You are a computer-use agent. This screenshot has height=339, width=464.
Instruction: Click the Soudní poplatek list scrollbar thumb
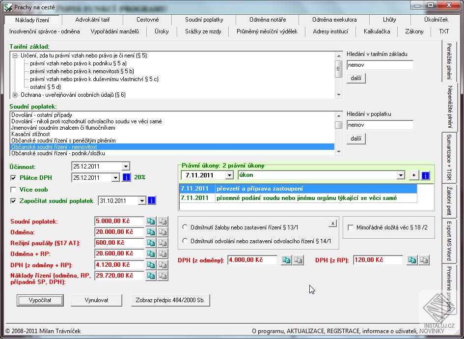(x=338, y=125)
